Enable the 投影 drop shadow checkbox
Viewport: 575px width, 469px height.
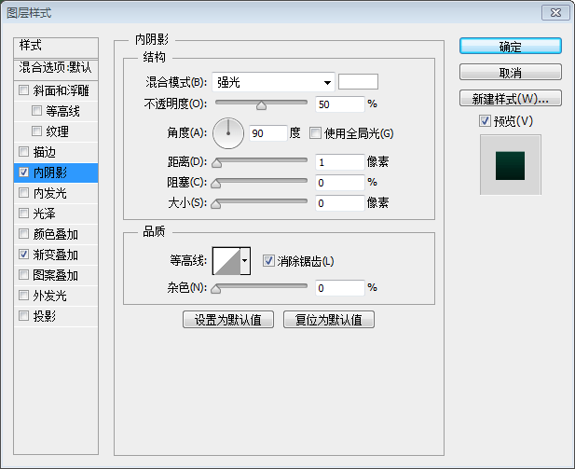coord(24,316)
